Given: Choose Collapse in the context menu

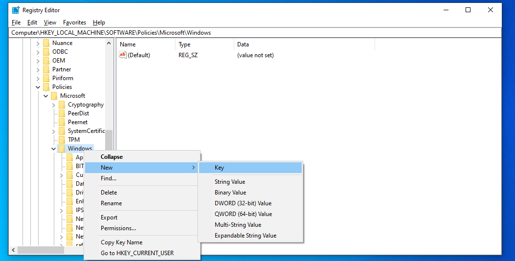Looking at the screenshot, I should pos(142,157).
